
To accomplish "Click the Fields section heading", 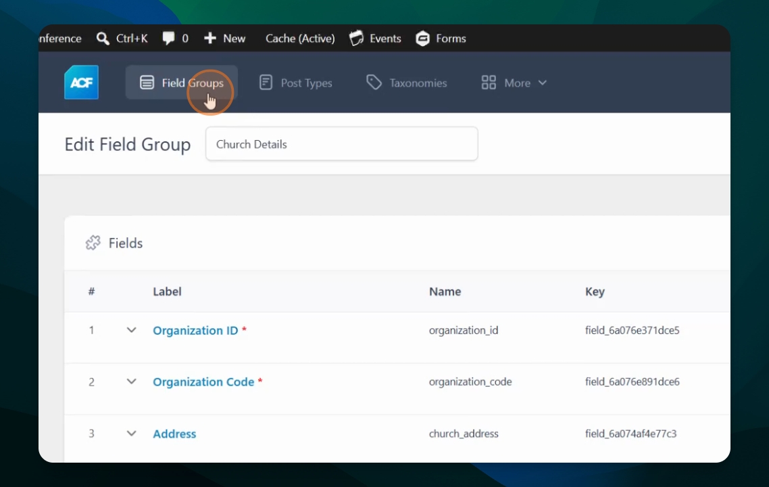I will pos(126,243).
